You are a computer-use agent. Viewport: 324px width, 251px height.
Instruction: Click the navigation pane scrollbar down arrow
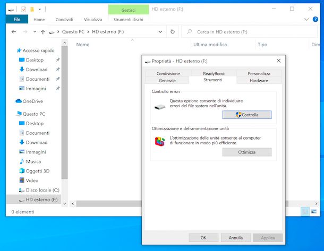coord(64,204)
